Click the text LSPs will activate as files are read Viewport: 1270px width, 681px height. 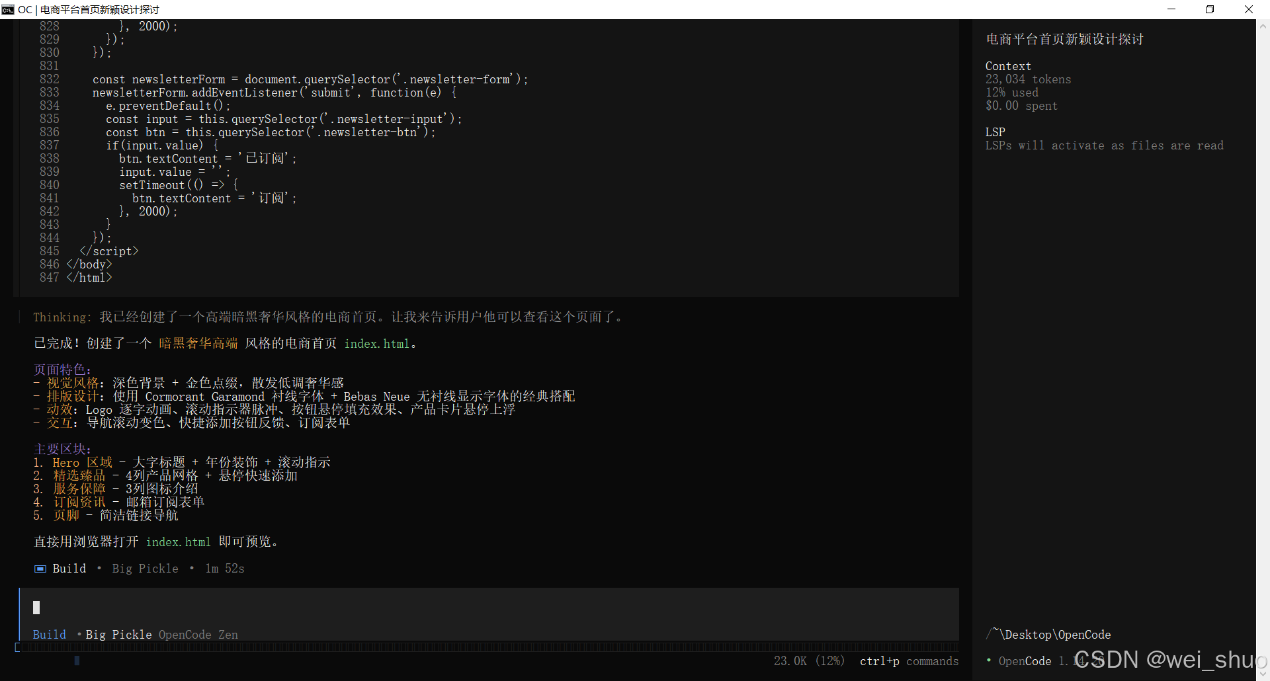(1105, 145)
